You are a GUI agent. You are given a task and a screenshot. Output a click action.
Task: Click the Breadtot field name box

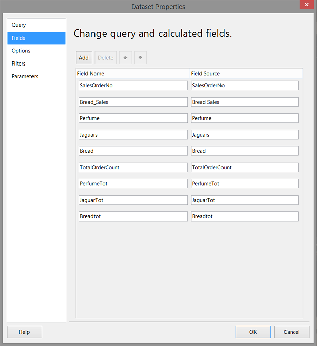(133, 216)
